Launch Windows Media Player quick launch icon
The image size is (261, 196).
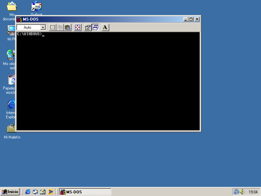[50, 192]
